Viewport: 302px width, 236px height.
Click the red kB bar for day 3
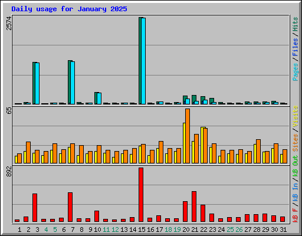pyautogui.click(x=35, y=208)
